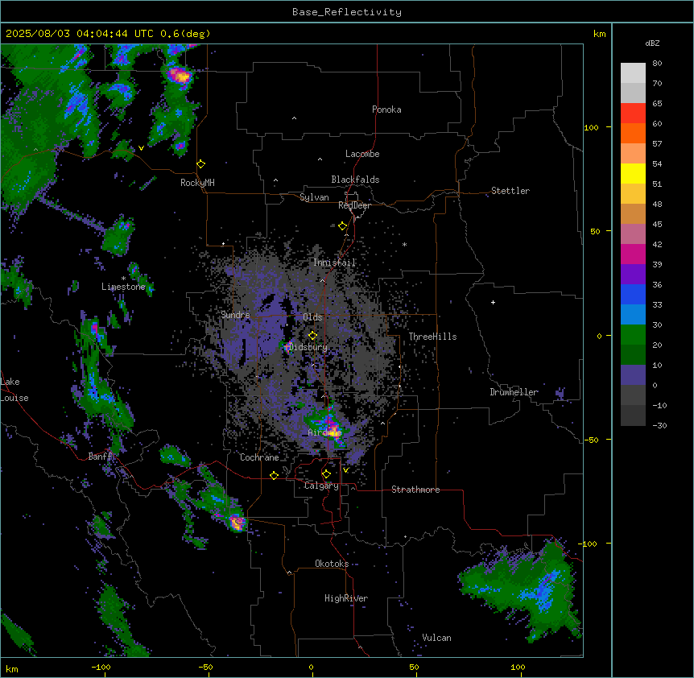Click the Lacombe city label
This screenshot has width=694, height=678.
pos(362,154)
